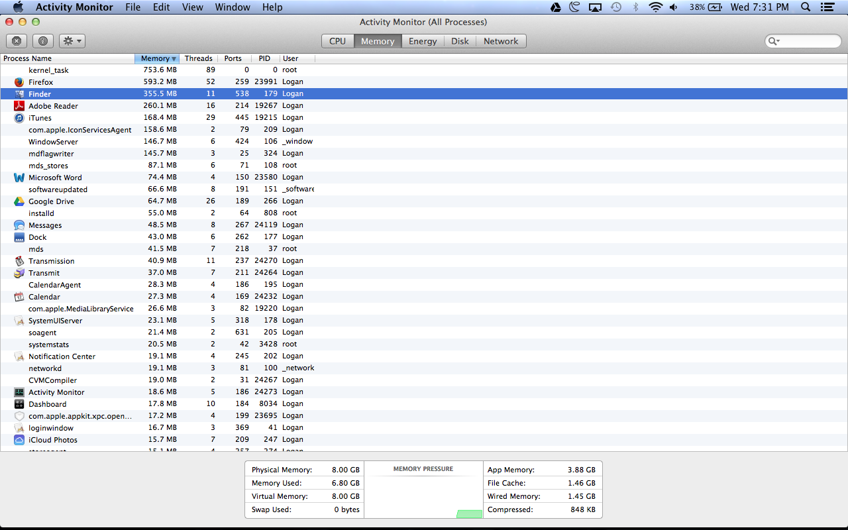Click the Time Machine menu bar icon
848x530 pixels.
pos(615,7)
